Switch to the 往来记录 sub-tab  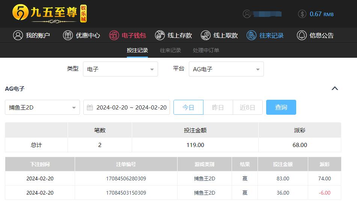coord(170,50)
